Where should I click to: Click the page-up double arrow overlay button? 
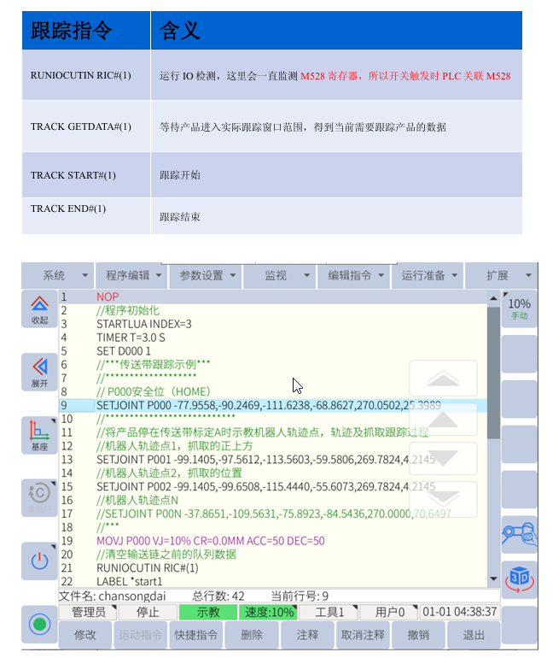pos(443,379)
